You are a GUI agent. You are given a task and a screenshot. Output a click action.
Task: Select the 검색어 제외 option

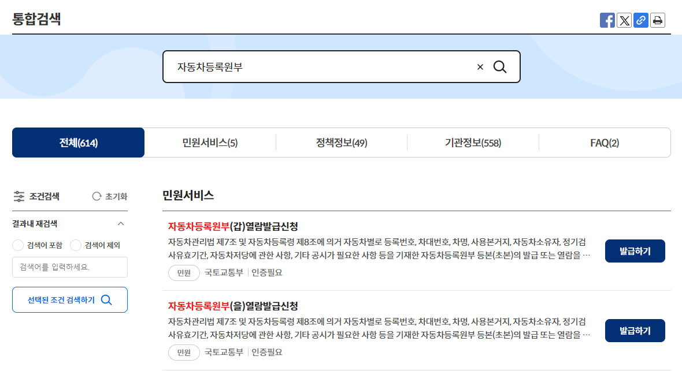(75, 245)
